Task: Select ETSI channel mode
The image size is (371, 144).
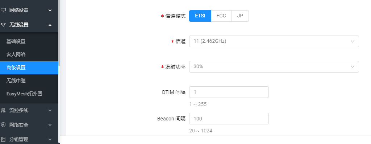Action: click(x=200, y=16)
